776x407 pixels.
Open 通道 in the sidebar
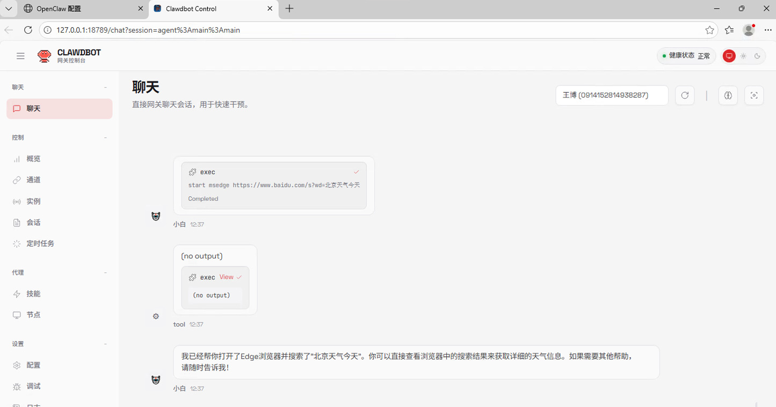tap(33, 180)
